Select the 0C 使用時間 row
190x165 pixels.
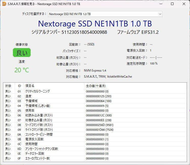click(95, 144)
